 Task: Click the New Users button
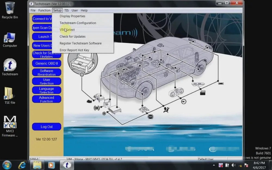42,45
